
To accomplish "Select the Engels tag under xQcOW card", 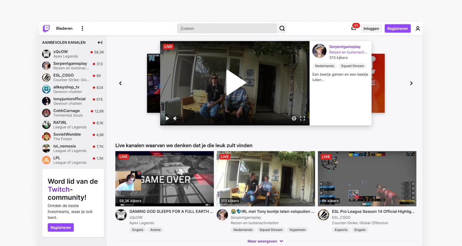I will pos(138,230).
